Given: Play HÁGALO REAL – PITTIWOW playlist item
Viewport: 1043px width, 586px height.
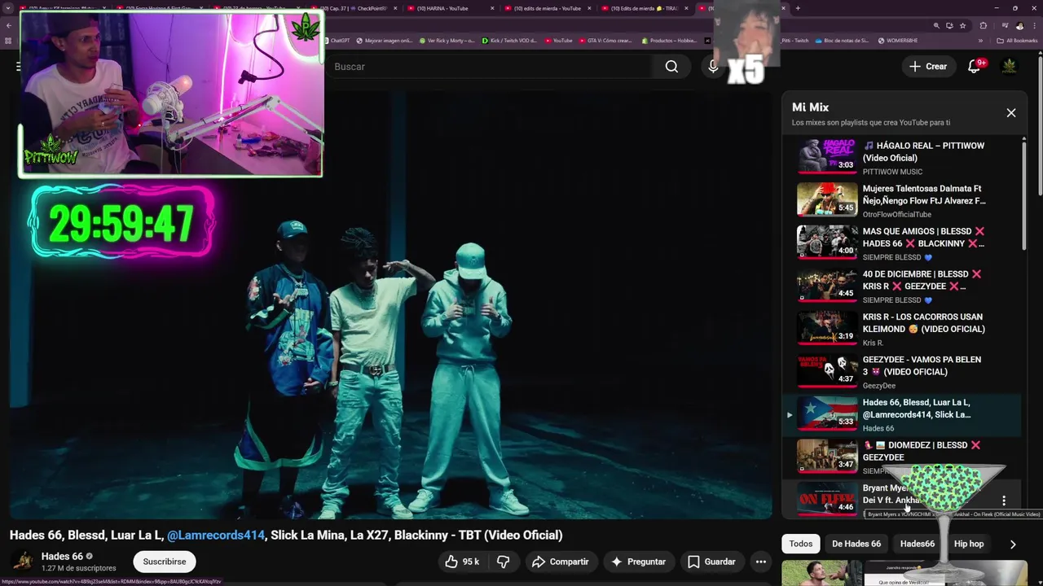Looking at the screenshot, I should click(x=901, y=156).
